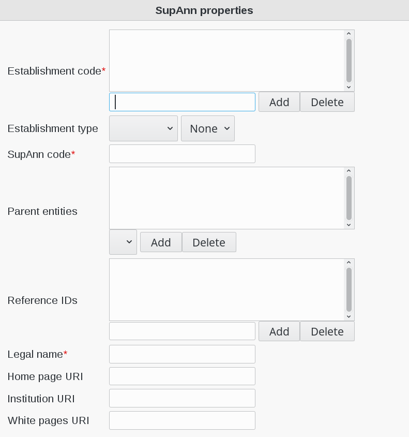This screenshot has width=409, height=437.
Task: Add the reference ID entry
Action: click(279, 331)
